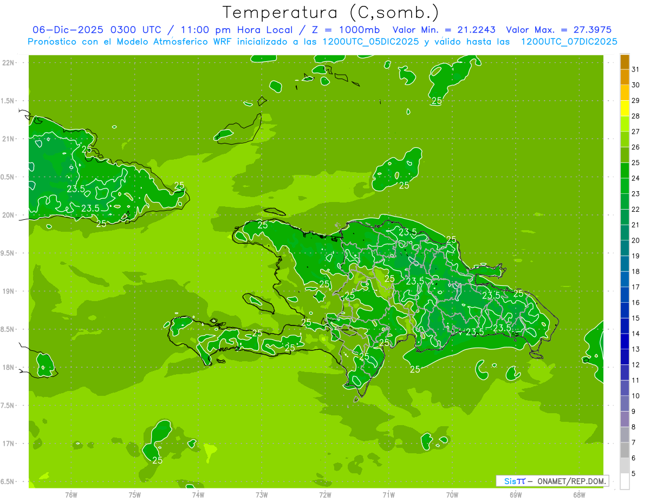Click the 73W longitude axis label
This screenshot has height=502, width=650.
pyautogui.click(x=262, y=495)
